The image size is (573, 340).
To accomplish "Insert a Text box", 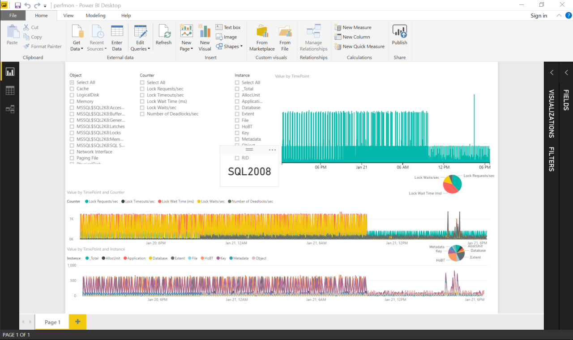I will pos(228,28).
